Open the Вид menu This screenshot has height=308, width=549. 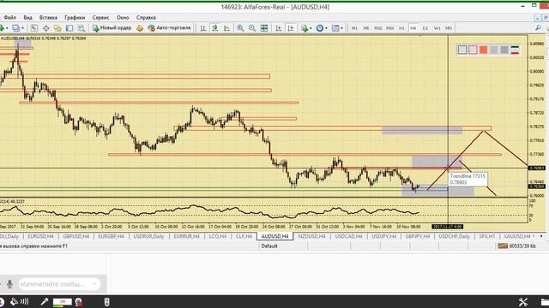[x=27, y=17]
